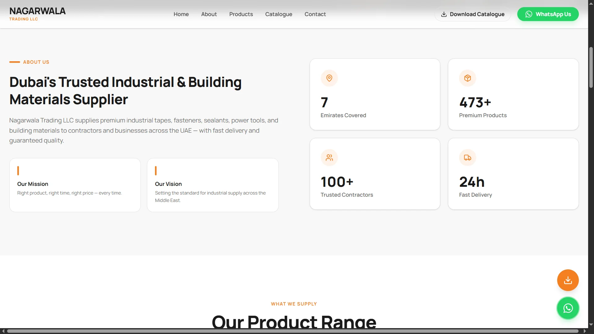This screenshot has height=334, width=594.
Task: Click the "100+" Trusted Contractors figure
Action: point(337,182)
